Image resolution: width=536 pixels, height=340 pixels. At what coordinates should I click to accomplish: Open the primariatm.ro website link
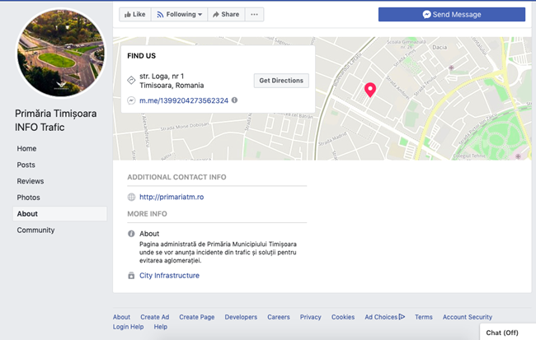pos(172,198)
